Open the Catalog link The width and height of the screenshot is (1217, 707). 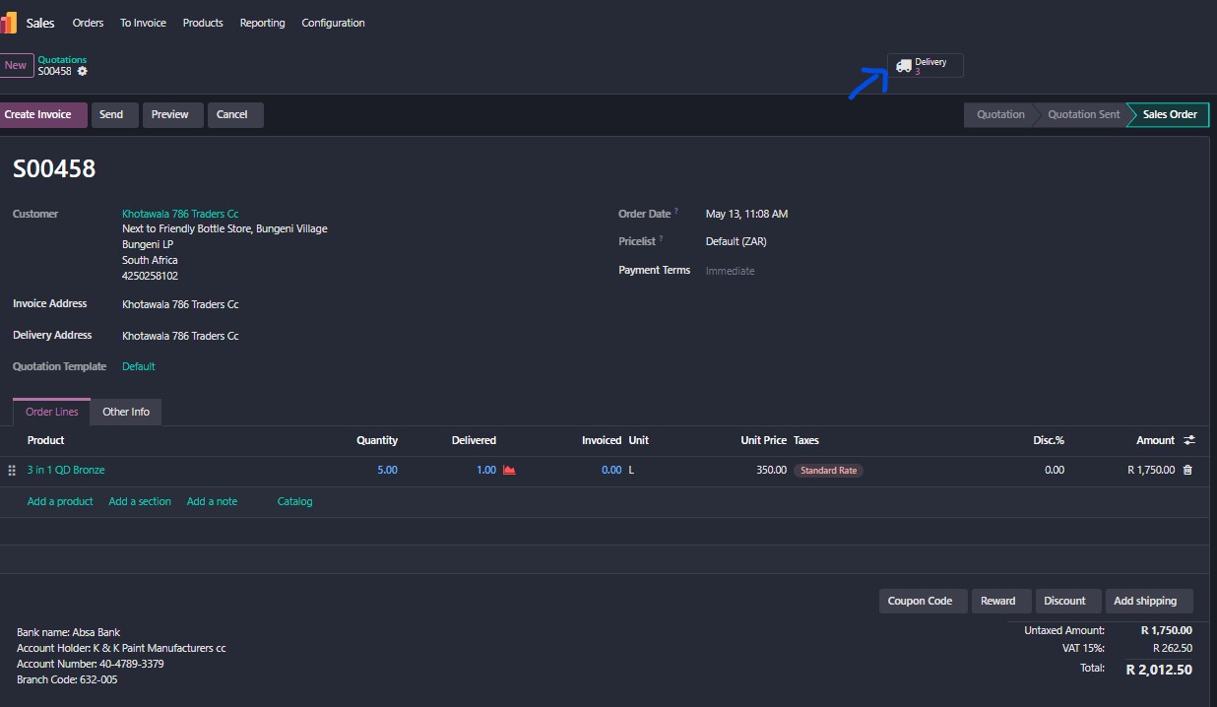294,501
